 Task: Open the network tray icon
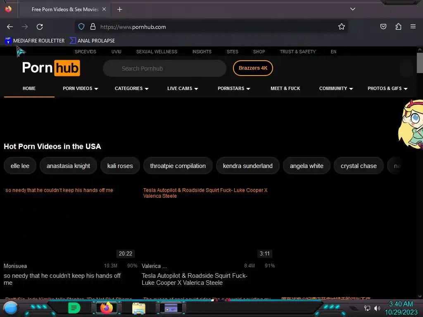[x=367, y=308]
